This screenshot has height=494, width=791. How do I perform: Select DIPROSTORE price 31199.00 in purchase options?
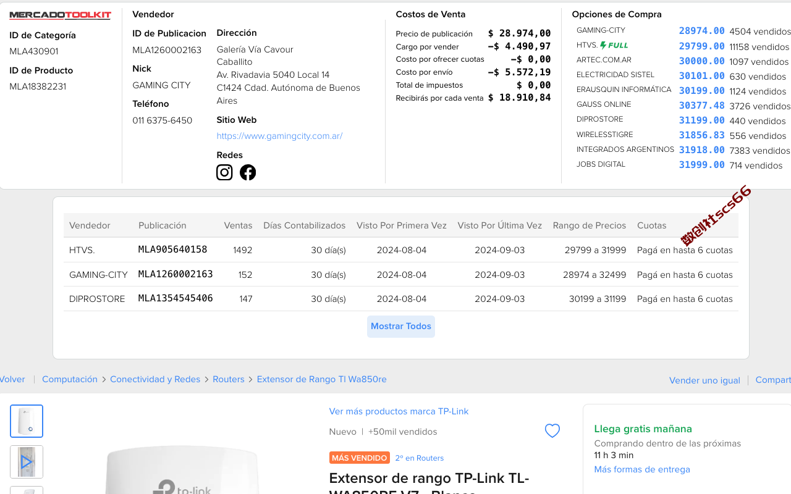point(701,120)
